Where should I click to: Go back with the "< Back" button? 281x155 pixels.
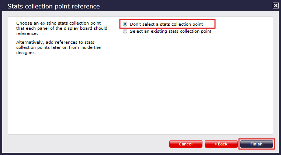pyautogui.click(x=221, y=144)
